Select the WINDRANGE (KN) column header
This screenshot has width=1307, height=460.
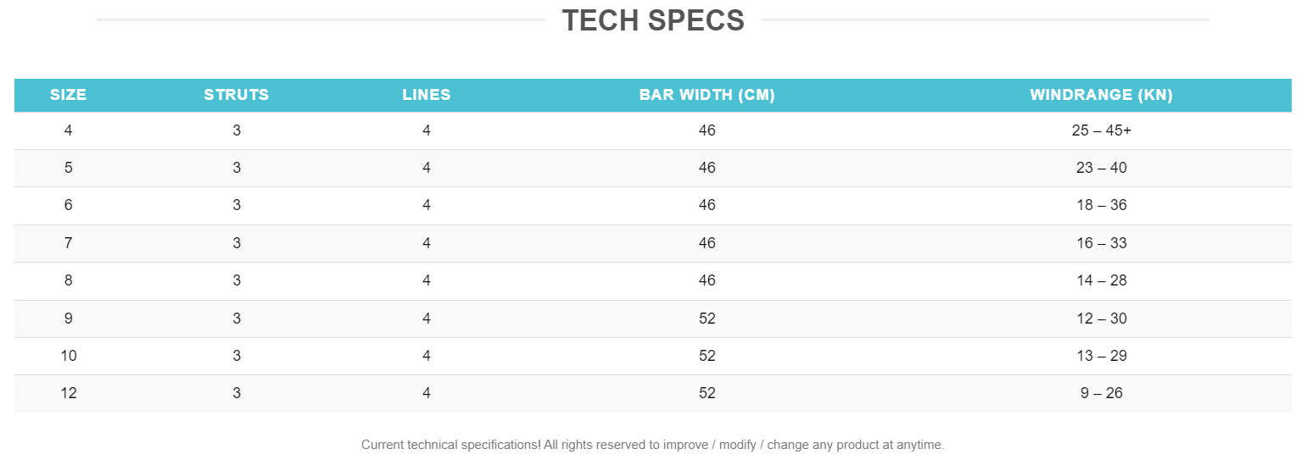(1101, 95)
